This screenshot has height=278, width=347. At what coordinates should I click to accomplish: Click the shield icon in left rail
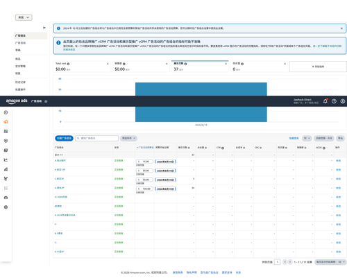click(x=6, y=141)
